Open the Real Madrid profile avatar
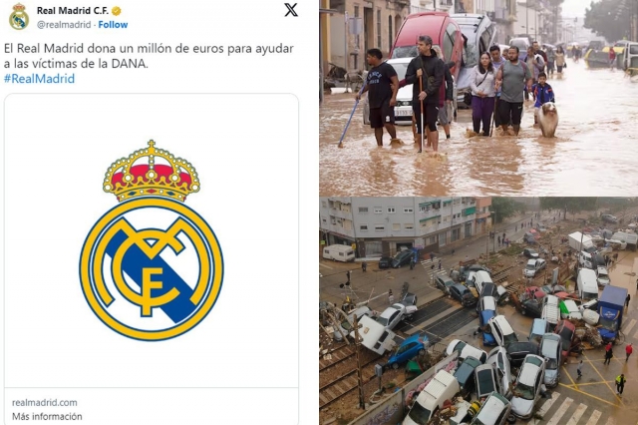 tap(19, 17)
